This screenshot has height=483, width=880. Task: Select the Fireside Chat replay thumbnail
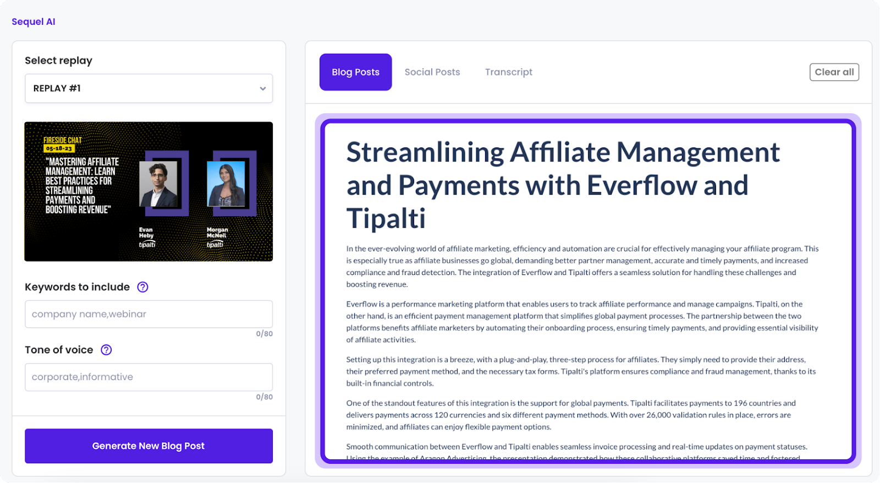coord(148,191)
